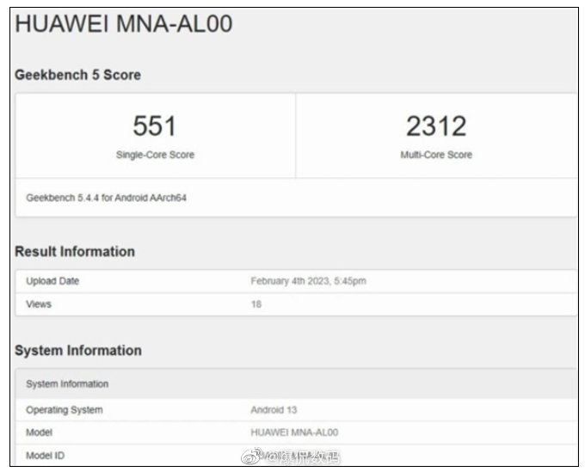Click the System Information table header row

pos(297,383)
